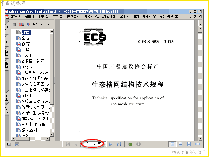Jump to the last page button
Image resolution: width=209 pixels, height=157 pixels.
coord(119,144)
